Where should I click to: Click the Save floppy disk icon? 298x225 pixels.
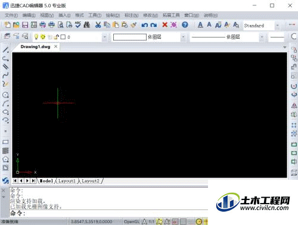pyautogui.click(x=25, y=25)
